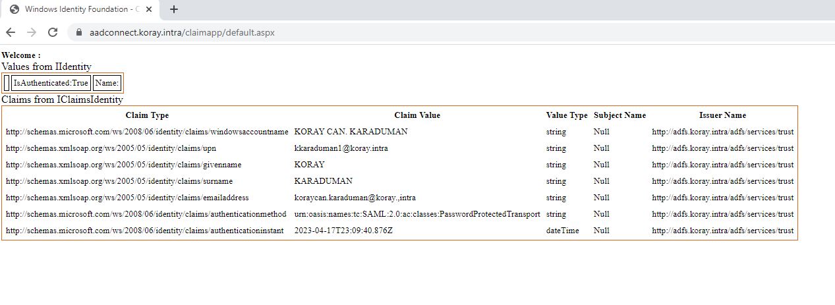Click the padlock site info icon

[79, 32]
